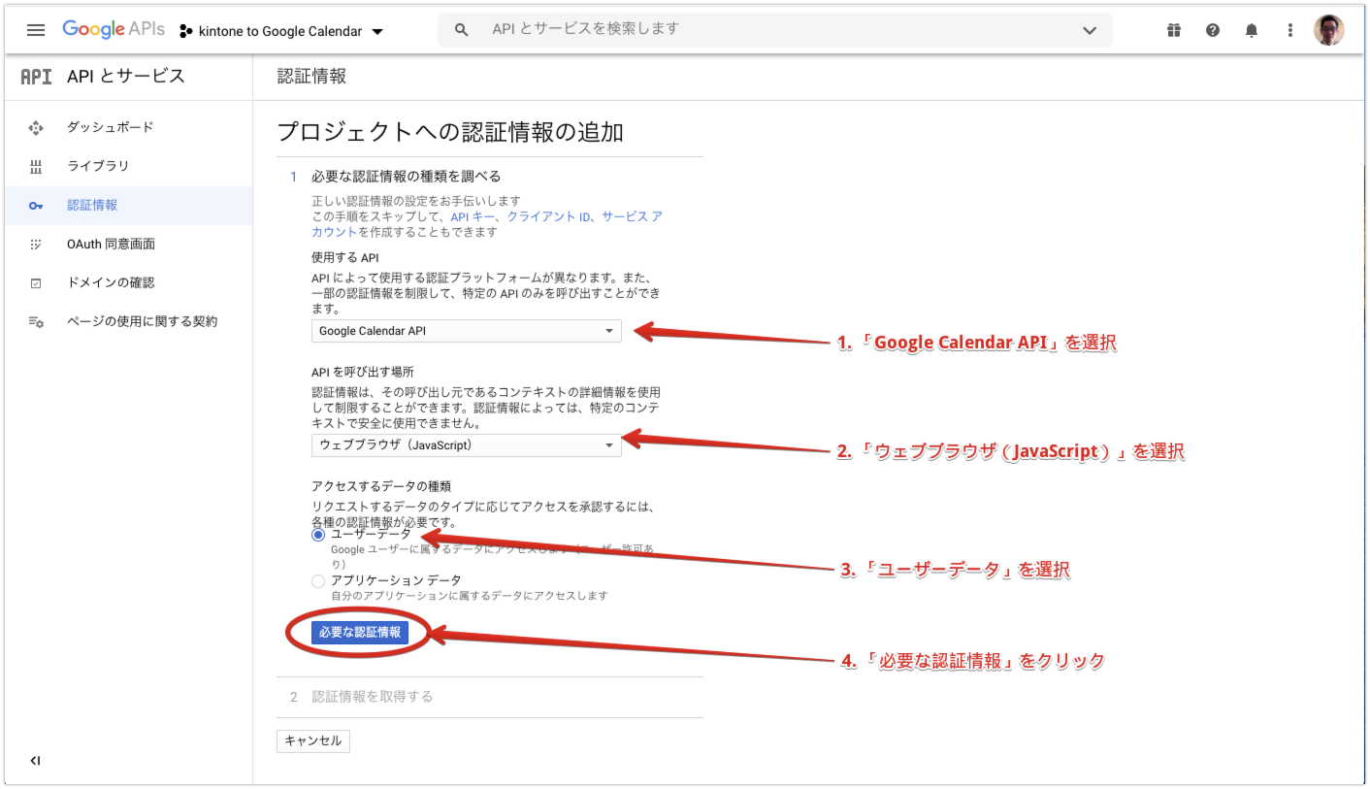1370x789 pixels.
Task: Click the ライブラリ sidebar icon
Action: [x=36, y=166]
